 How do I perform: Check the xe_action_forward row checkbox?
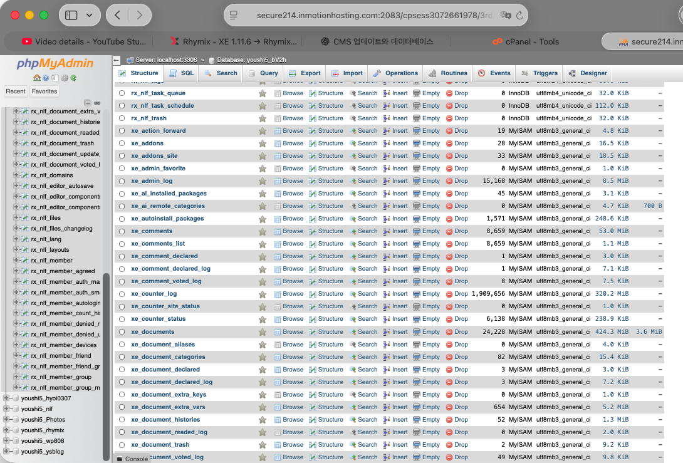coord(122,131)
